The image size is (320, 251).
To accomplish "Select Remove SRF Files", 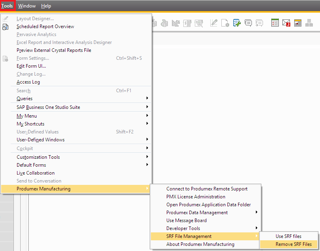I will [x=293, y=244].
